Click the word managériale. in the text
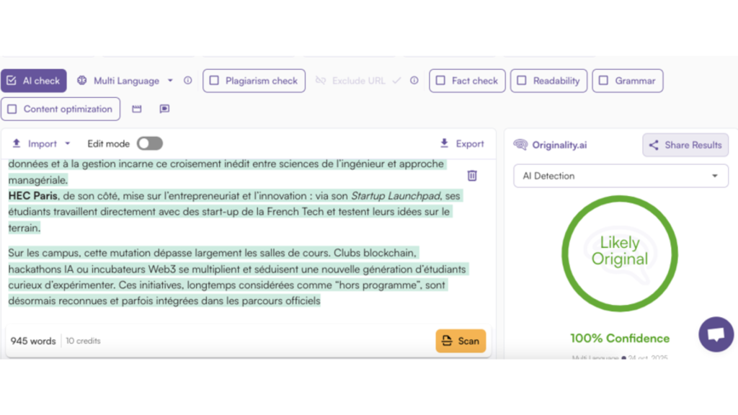The height and width of the screenshot is (415, 738). click(x=38, y=180)
